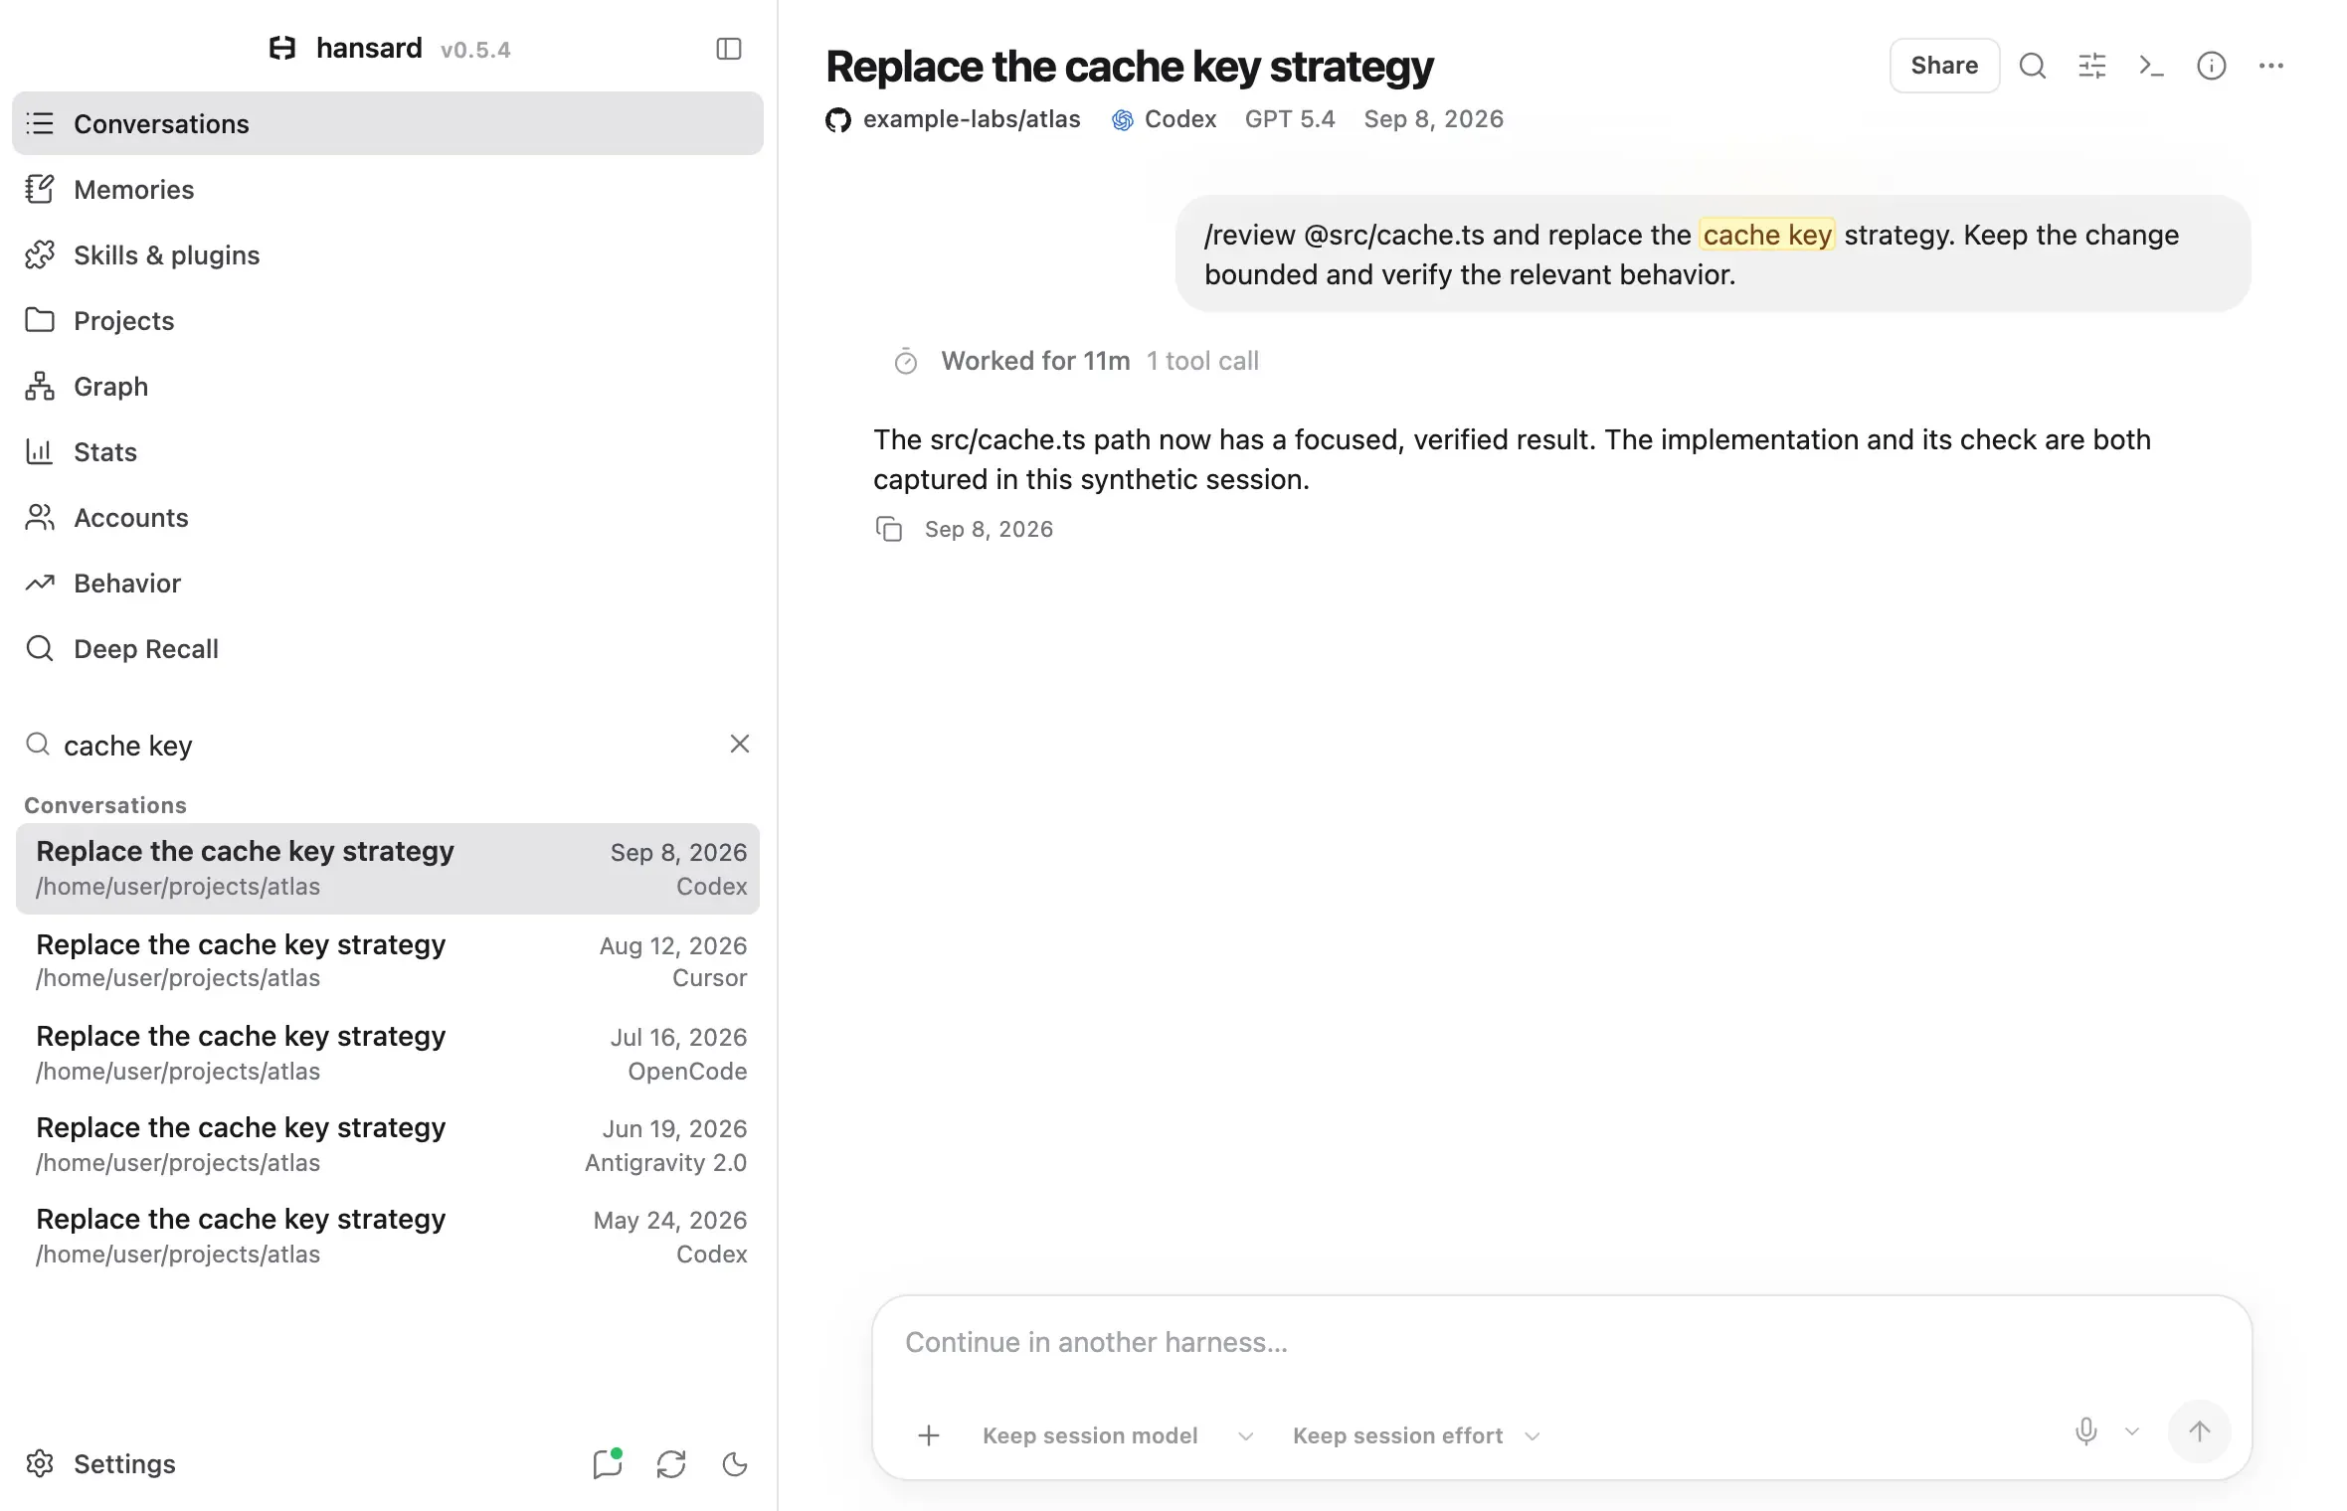Open Behavior page
Image resolution: width=2347 pixels, height=1511 pixels.
(x=388, y=583)
